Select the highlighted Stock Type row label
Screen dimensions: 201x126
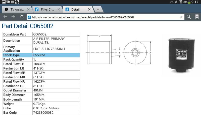pos(11,55)
